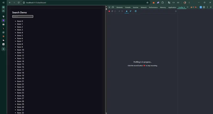Click the warnings count indicator

[192, 7]
